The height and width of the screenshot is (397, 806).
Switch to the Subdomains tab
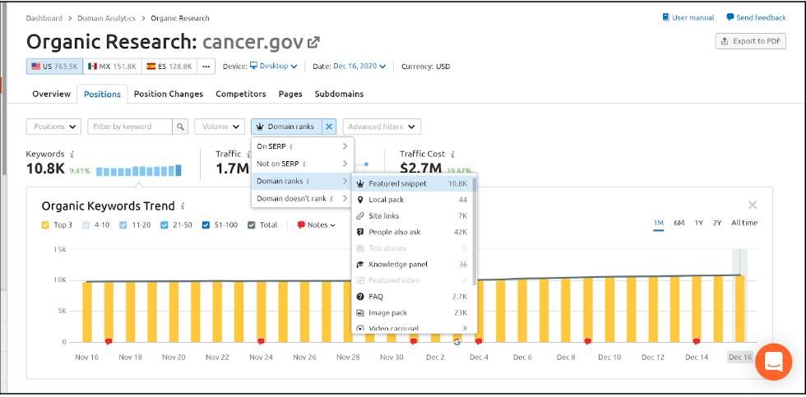click(339, 94)
